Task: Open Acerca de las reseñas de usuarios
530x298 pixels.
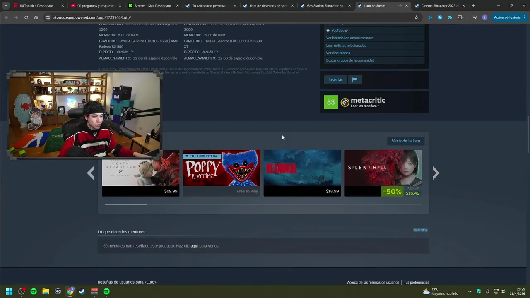Action: click(x=373, y=282)
